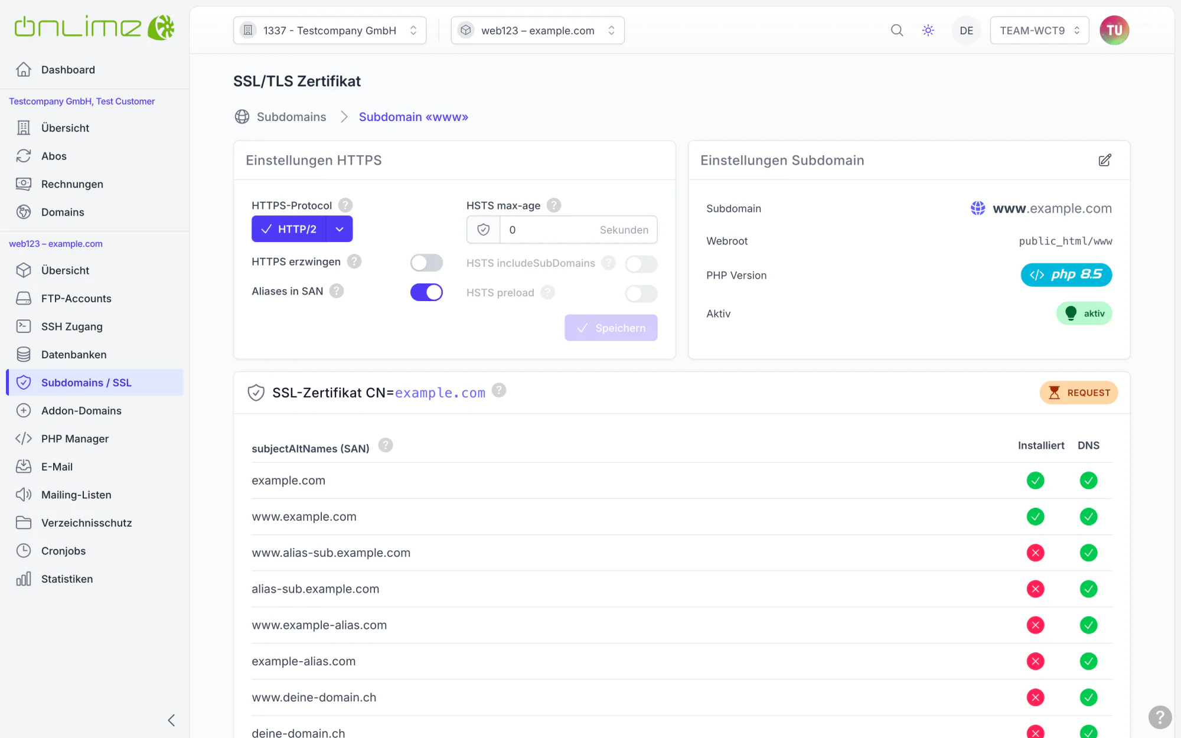Click the Testcompany GmbH, Test Customer link

pos(82,101)
